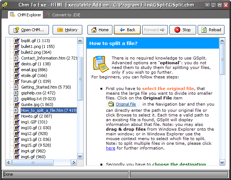The image size is (231, 180).
Task: Reload the current help page
Action: [211, 30]
